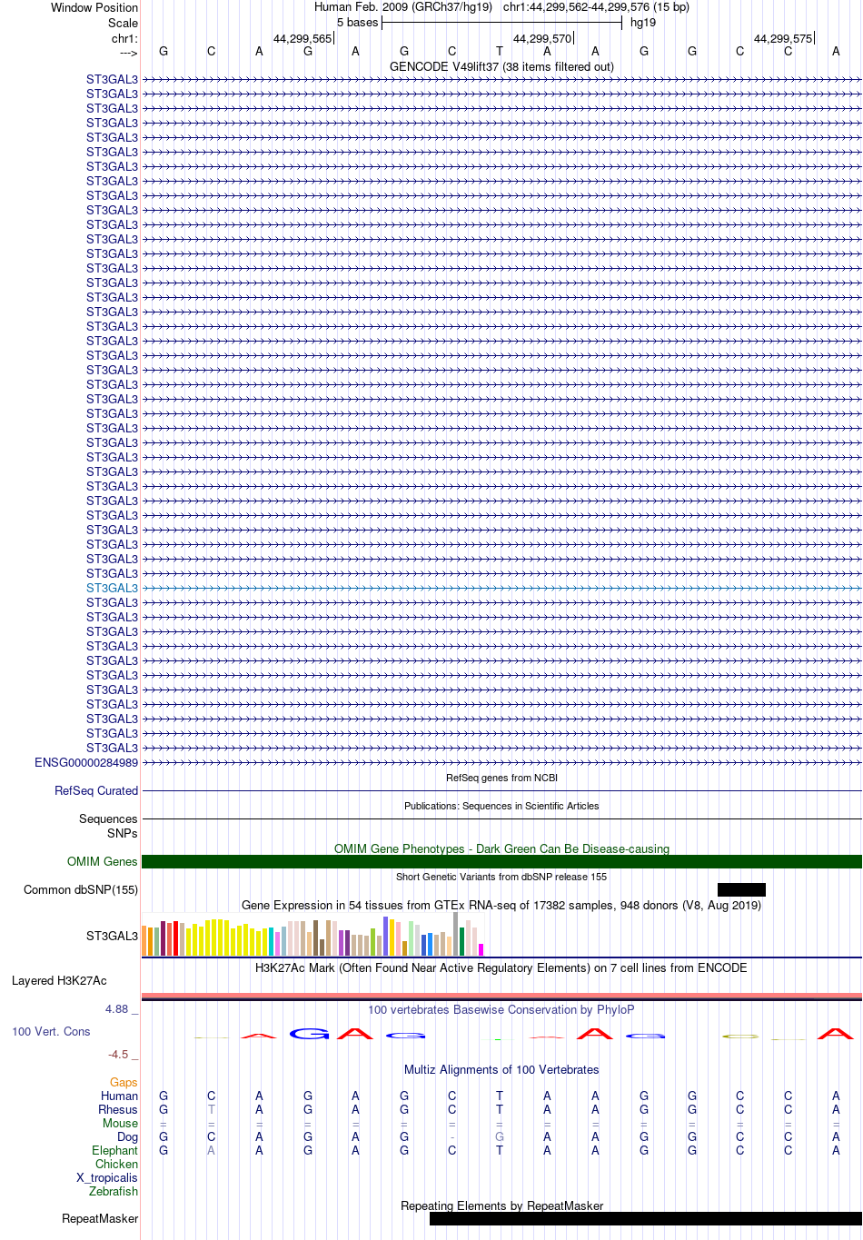Select the X_tropicalis alignment row label

coord(107,1177)
